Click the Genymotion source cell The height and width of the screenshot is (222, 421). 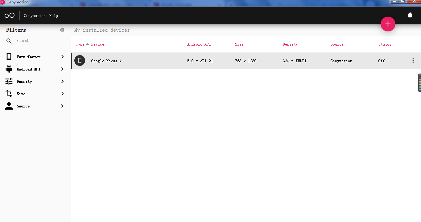341,61
